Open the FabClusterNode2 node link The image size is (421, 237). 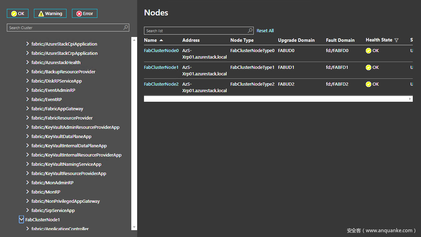click(x=161, y=84)
